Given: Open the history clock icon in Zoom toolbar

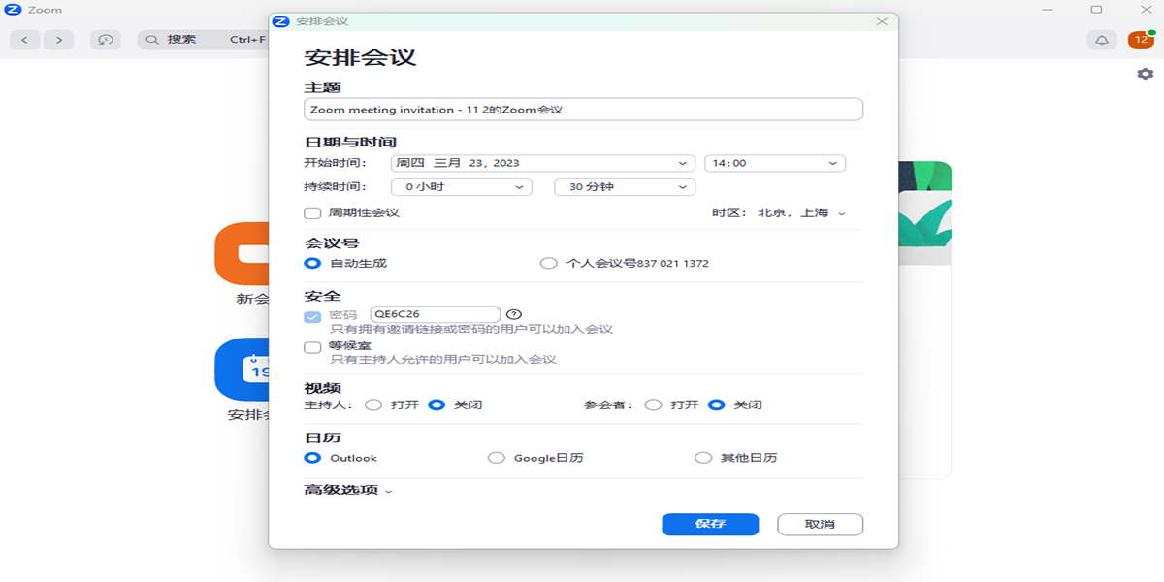Looking at the screenshot, I should click(105, 40).
